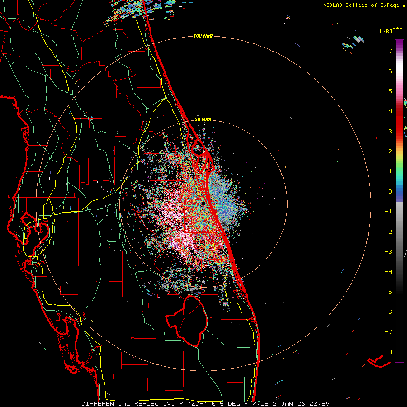Click the TH threshold label on colorbar
Screen dimensions: 407x407
pos(388,352)
